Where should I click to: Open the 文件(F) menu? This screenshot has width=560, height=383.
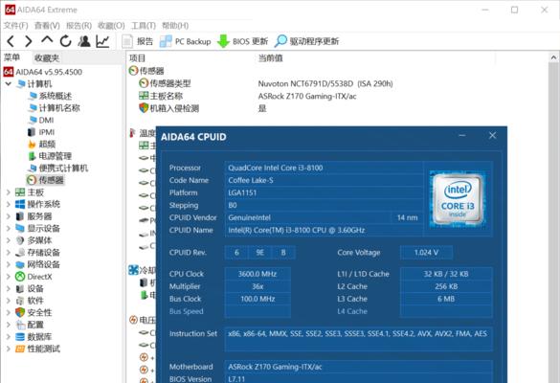coord(15,26)
